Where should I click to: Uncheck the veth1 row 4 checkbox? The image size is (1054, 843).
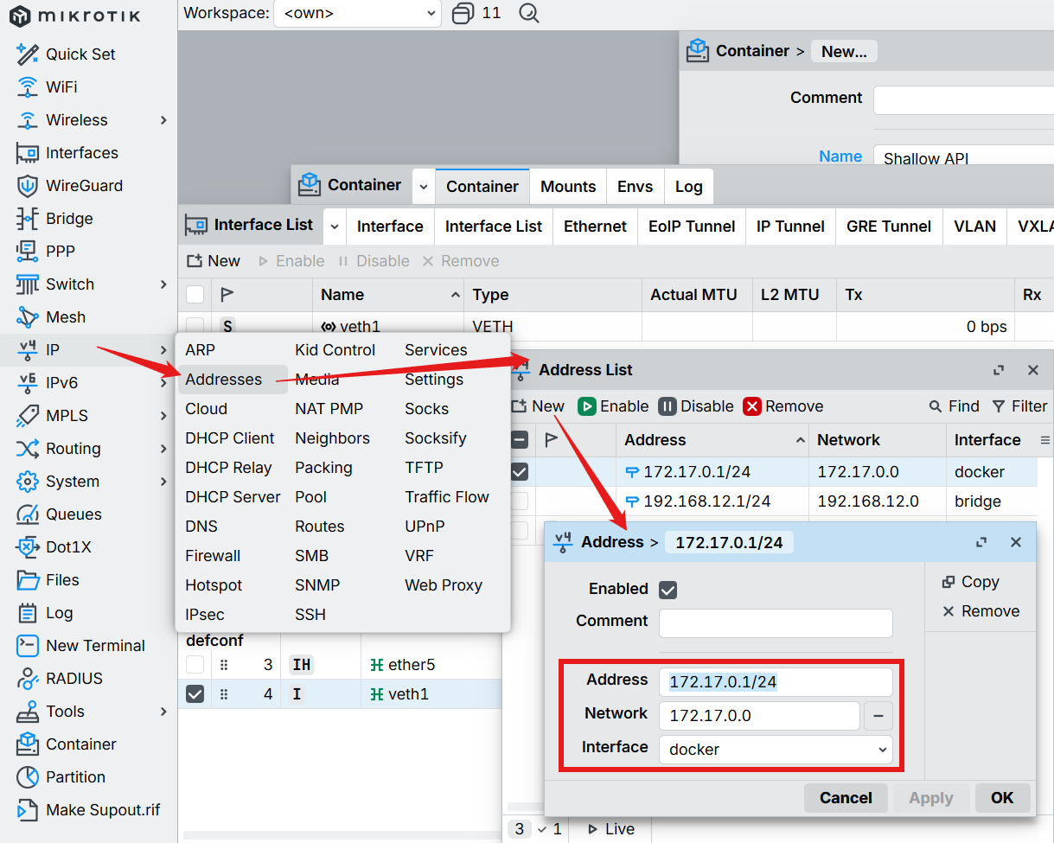click(195, 694)
